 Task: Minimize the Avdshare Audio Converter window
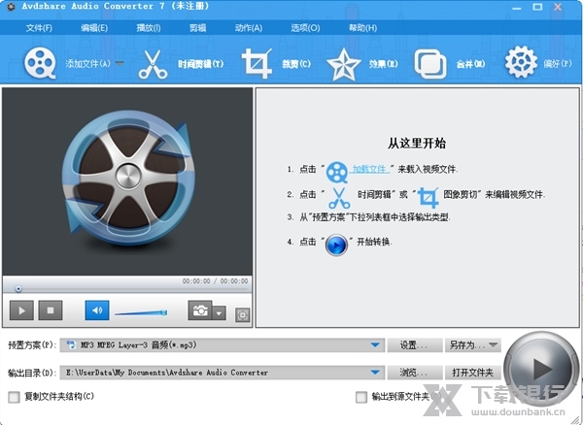pos(517,7)
